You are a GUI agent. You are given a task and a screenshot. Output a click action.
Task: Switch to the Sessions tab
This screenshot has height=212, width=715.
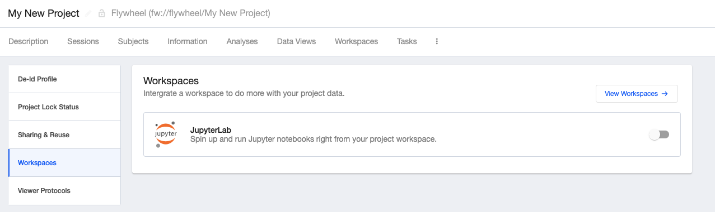(x=83, y=41)
